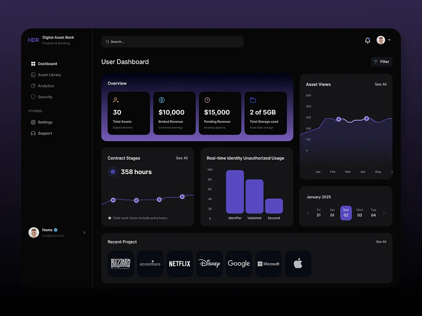Open Settings in sidebar

coord(42,122)
